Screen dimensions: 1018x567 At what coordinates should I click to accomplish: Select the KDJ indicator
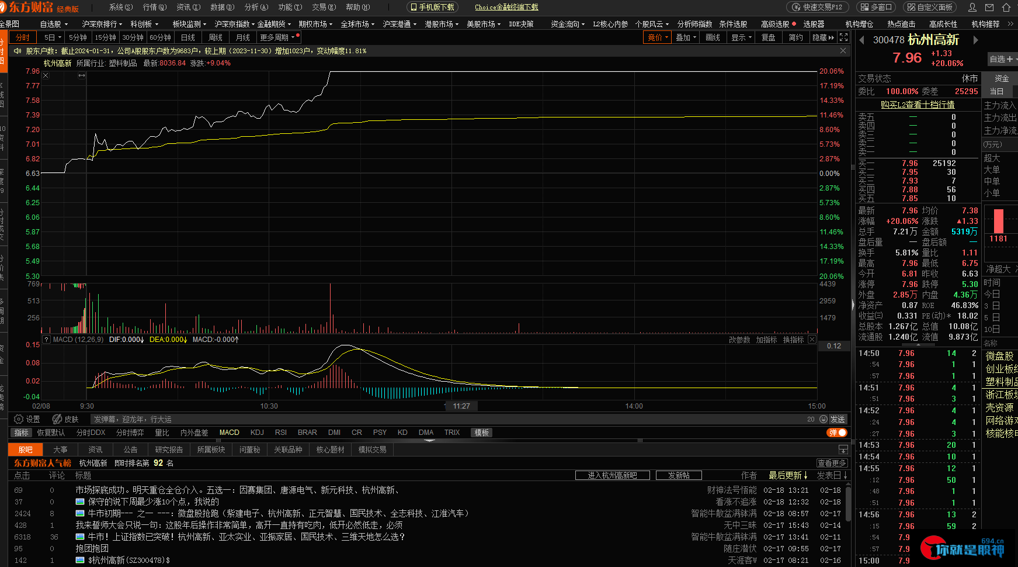[257, 433]
